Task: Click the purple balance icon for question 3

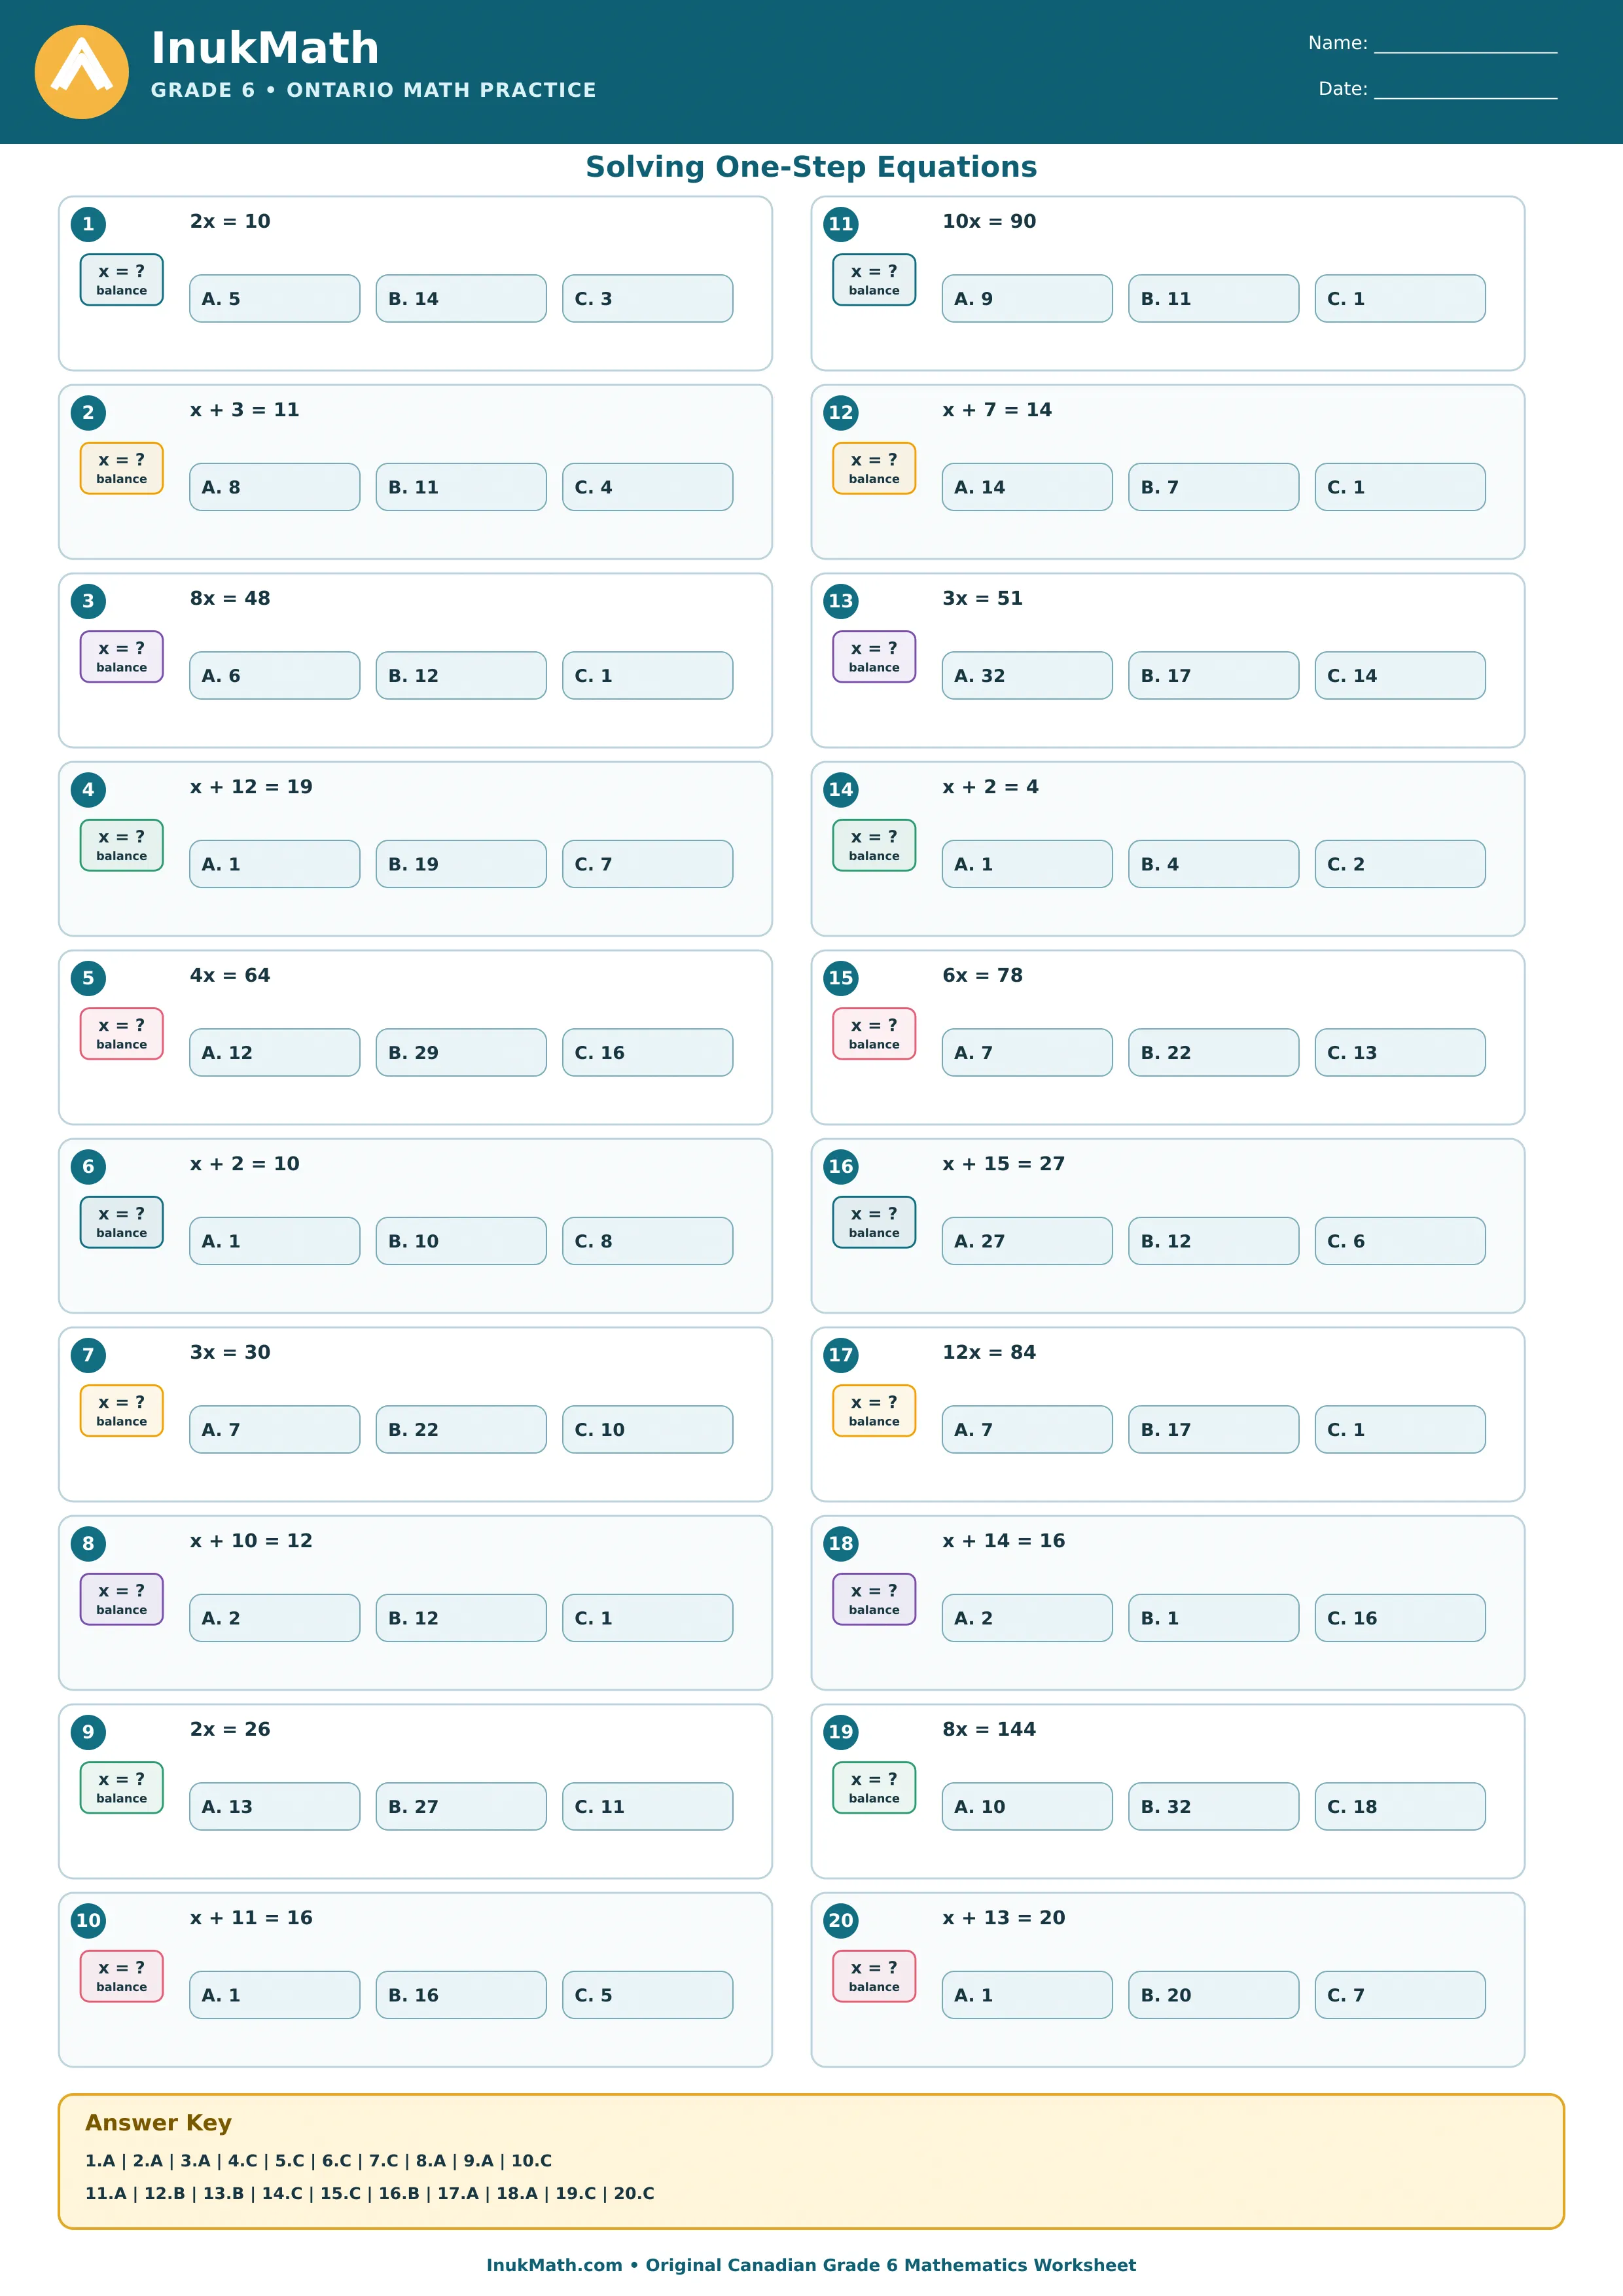Action: coord(121,657)
